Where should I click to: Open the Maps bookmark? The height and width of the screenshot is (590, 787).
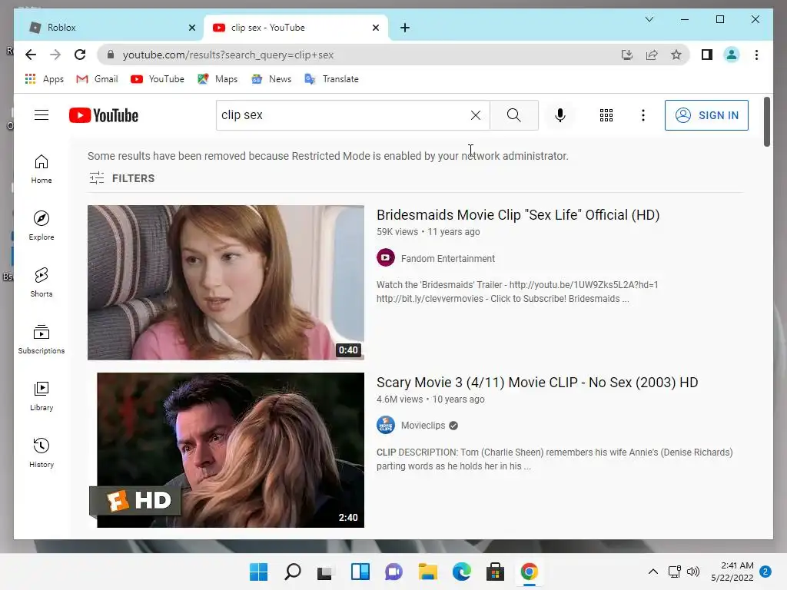pos(218,79)
